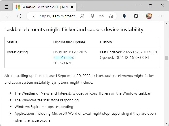Image resolution: width=169 pixels, height=126 pixels.
Task: Click the vertical scrollbar thumb
Action: [x=166, y=58]
